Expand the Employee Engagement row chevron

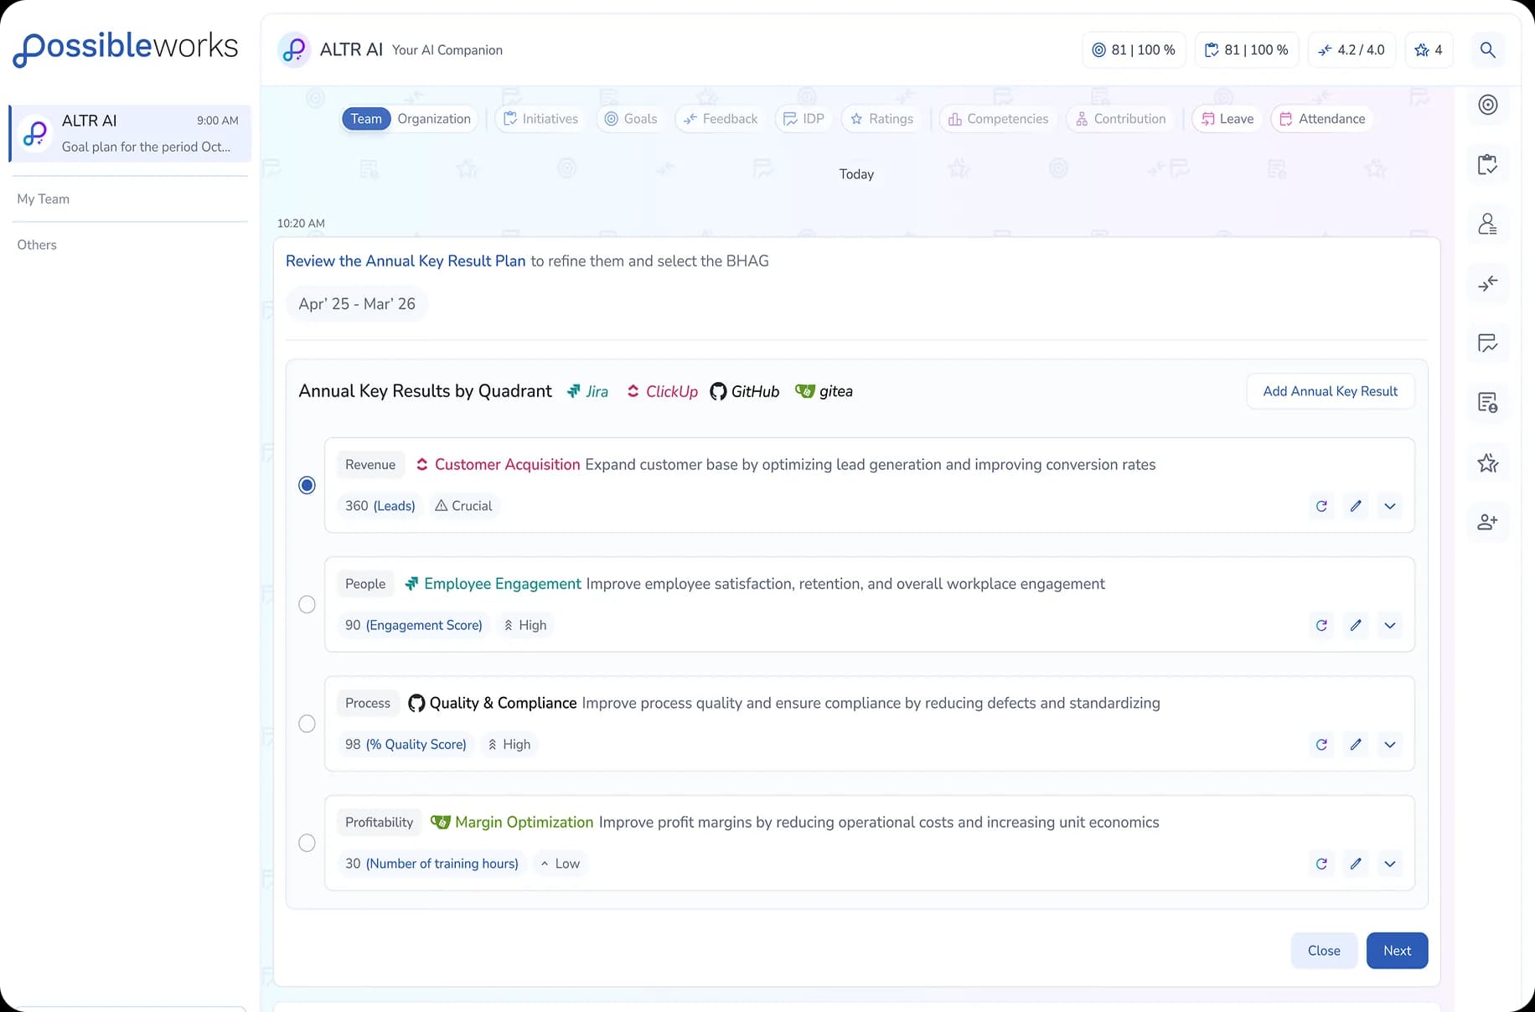click(x=1390, y=625)
